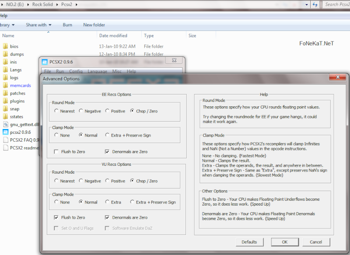The height and width of the screenshot is (255, 350).
Task: Select the gnu_gettext.dll file icon
Action: (6, 124)
